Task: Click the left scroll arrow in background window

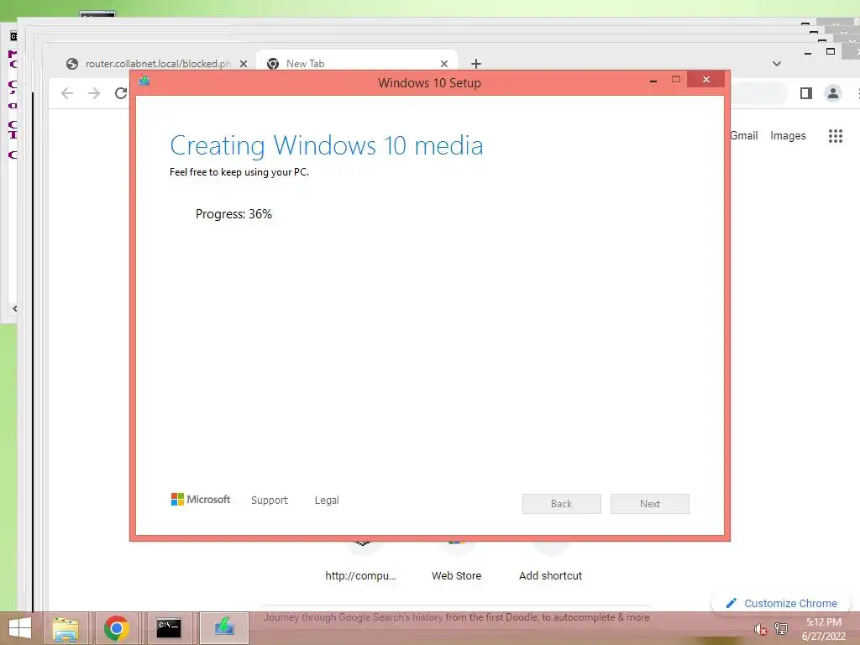Action: tap(15, 309)
